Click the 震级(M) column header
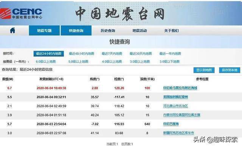This screenshot has width=242, height=147. click(x=8, y=79)
